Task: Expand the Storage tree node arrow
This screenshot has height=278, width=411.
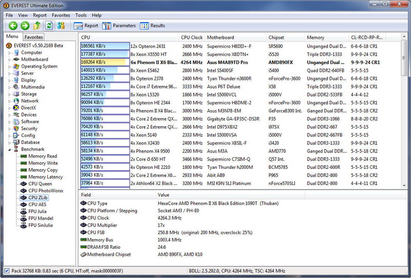Action: (10, 94)
